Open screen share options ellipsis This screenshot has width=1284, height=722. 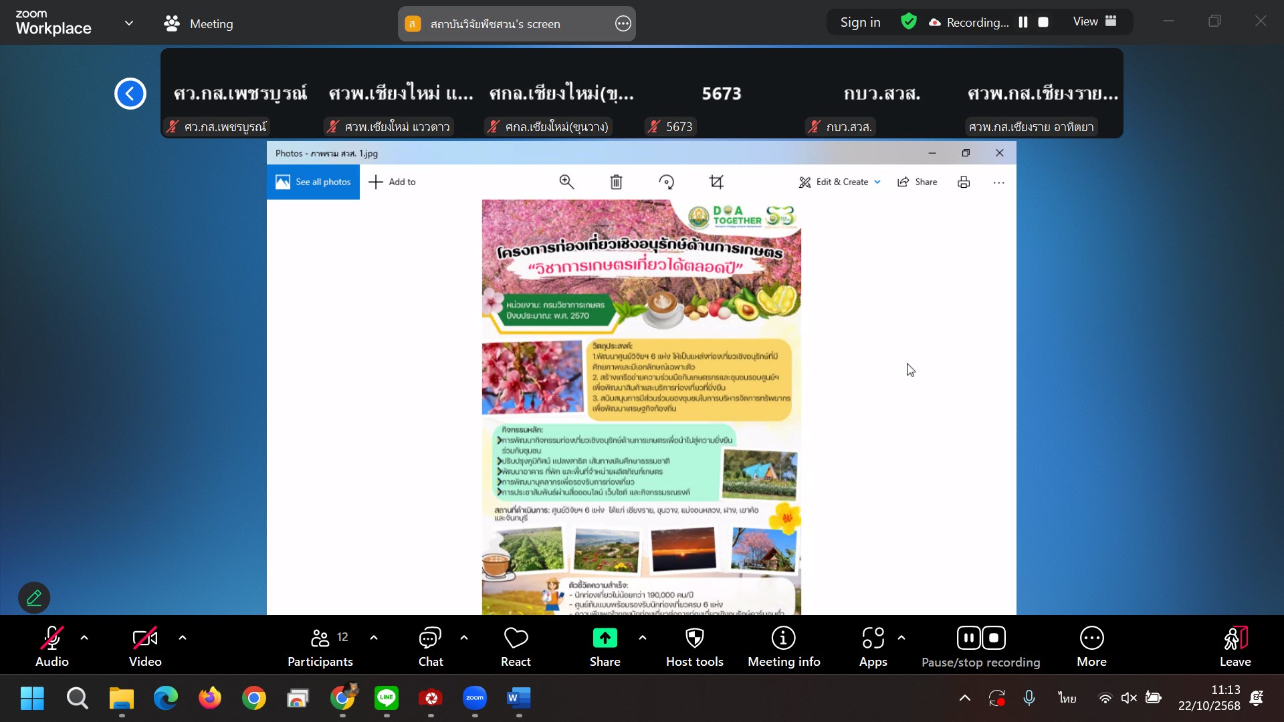623,24
